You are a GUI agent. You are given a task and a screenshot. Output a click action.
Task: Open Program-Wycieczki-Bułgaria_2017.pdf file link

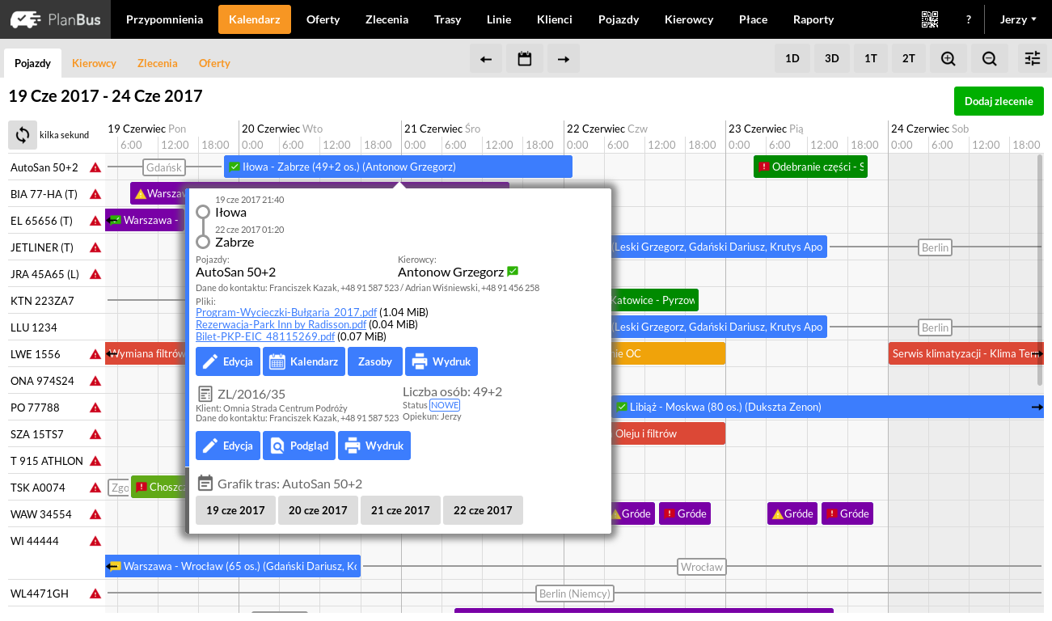[286, 312]
